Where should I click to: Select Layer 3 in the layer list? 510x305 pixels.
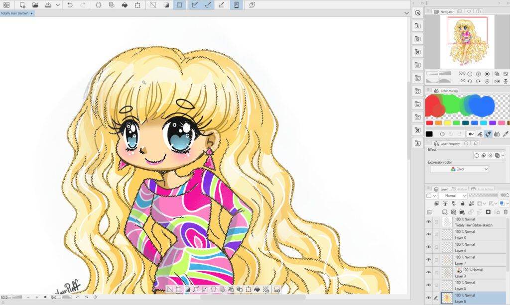[473, 273]
